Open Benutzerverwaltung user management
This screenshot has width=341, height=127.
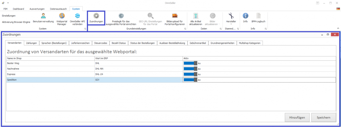(43, 16)
